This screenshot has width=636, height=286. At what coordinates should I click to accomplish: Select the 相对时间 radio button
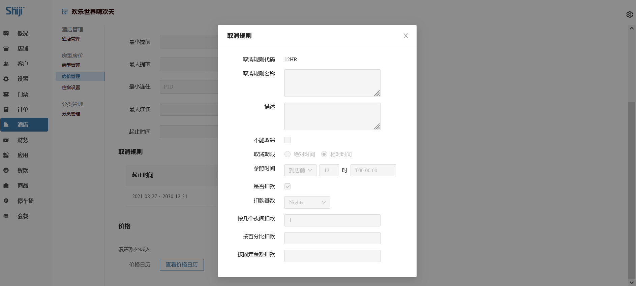[x=324, y=154]
